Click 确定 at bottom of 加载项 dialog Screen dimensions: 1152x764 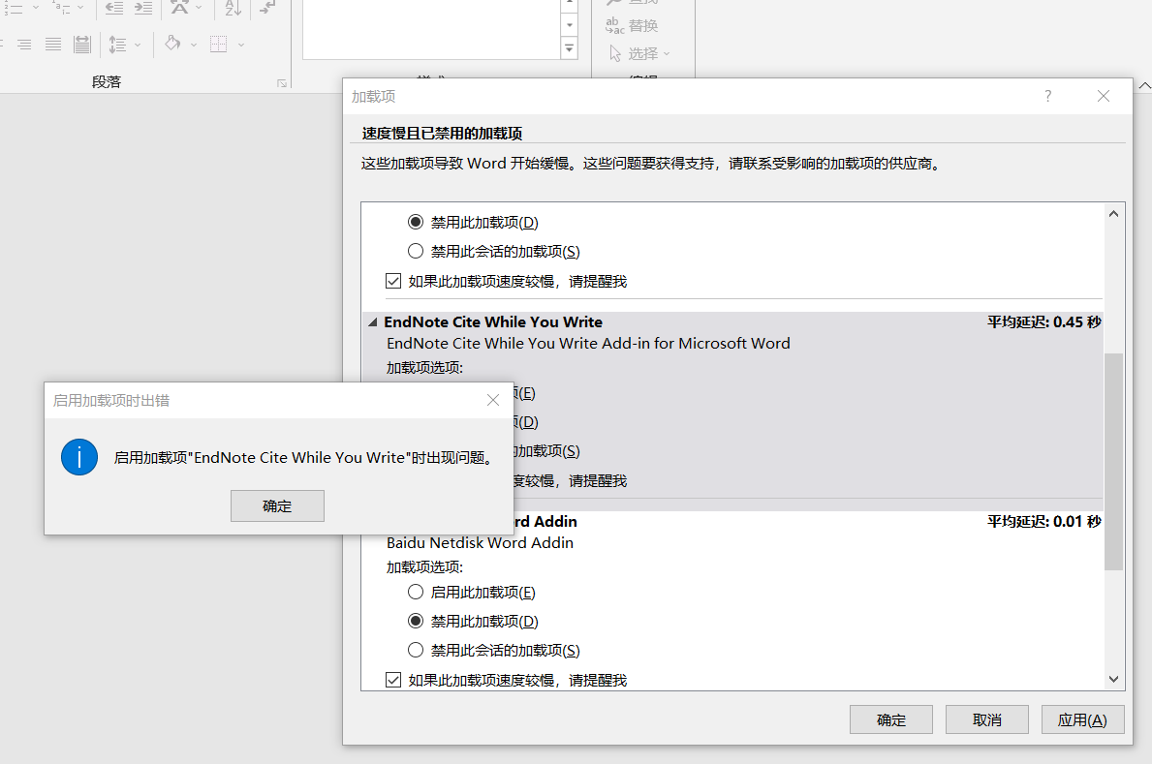[x=891, y=719]
